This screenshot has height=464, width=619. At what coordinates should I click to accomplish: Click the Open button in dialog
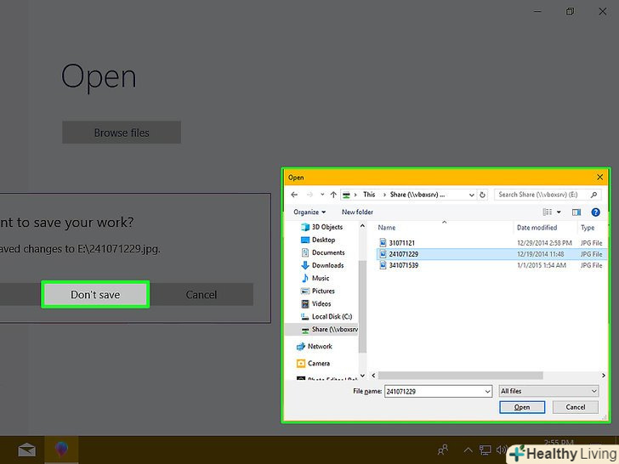[522, 407]
